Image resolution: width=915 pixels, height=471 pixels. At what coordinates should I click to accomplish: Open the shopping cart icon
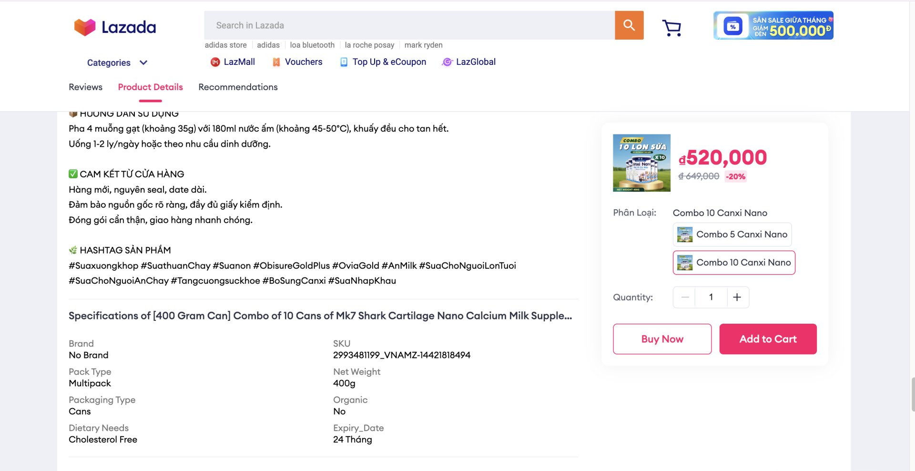point(671,28)
